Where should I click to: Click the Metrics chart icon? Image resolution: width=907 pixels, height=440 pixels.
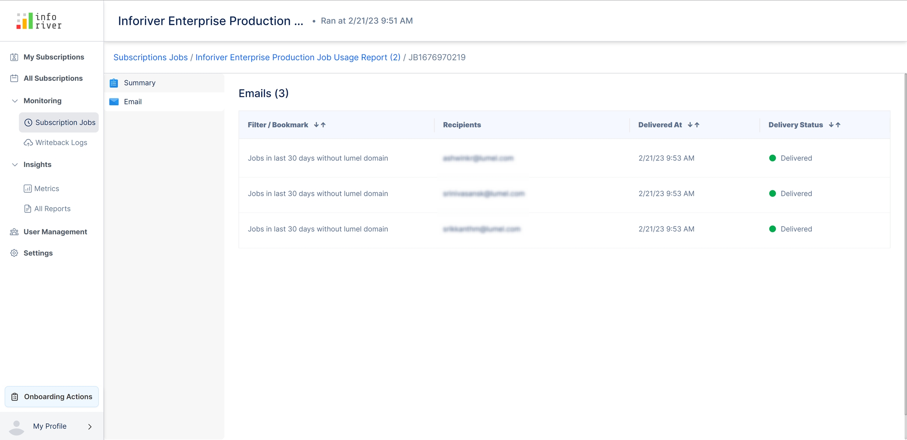pyautogui.click(x=28, y=189)
